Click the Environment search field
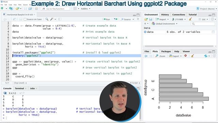Viewport: 218px width, 123px height. tap(203, 24)
